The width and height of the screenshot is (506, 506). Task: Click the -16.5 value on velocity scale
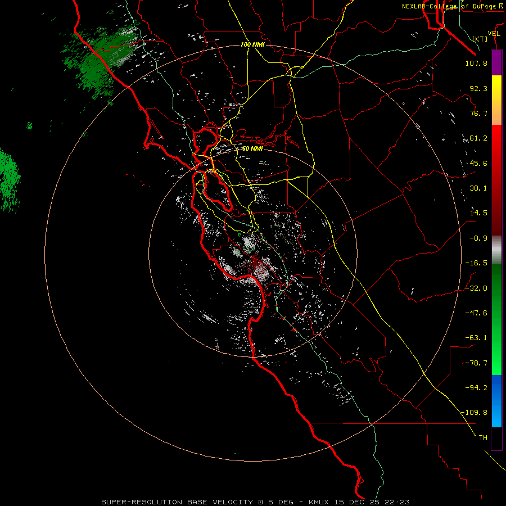(x=476, y=263)
